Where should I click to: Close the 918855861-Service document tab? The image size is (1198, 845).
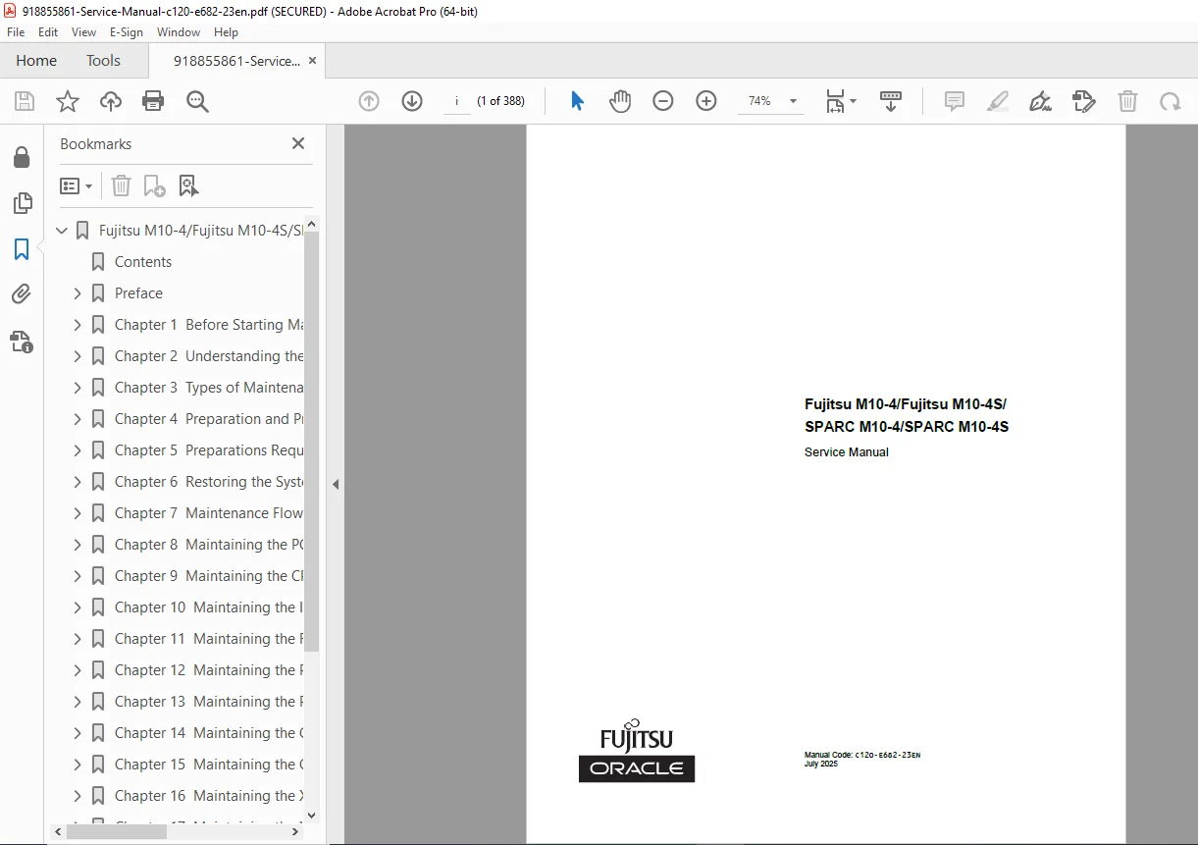pyautogui.click(x=313, y=61)
